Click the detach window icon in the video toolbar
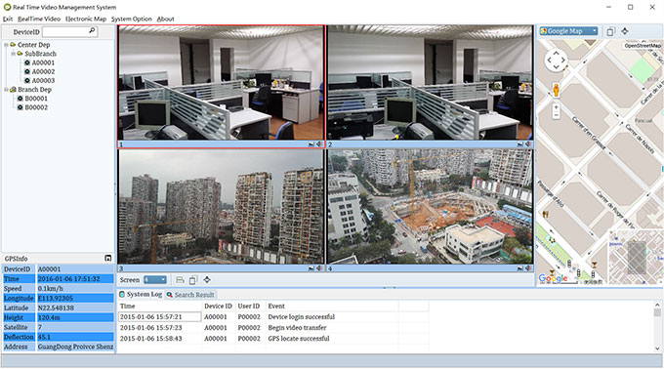Screen dimensions: 664x369 [192, 280]
